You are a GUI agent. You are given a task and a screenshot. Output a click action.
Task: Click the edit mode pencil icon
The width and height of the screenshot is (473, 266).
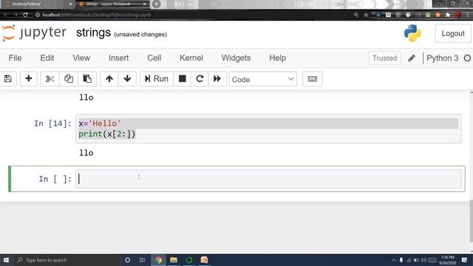pyautogui.click(x=412, y=58)
